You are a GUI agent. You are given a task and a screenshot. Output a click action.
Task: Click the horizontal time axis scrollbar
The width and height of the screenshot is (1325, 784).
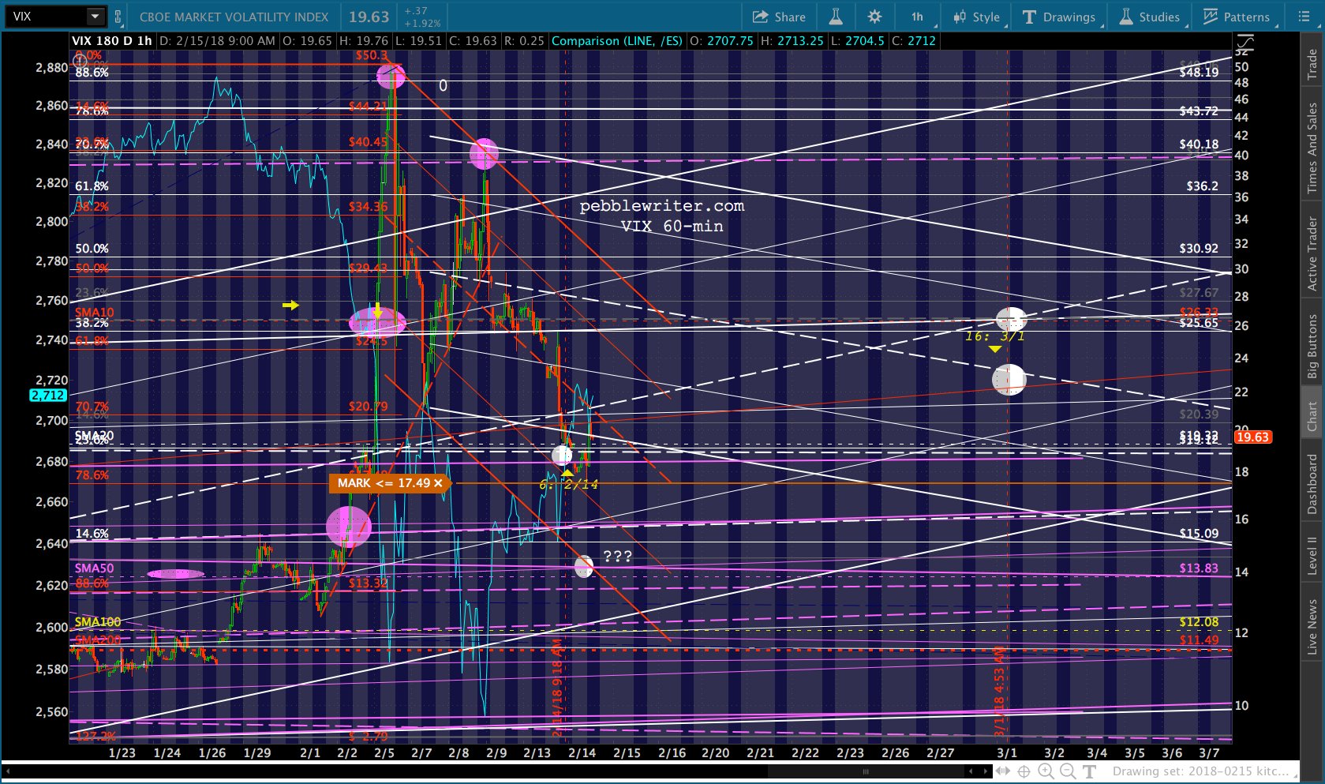(x=865, y=771)
